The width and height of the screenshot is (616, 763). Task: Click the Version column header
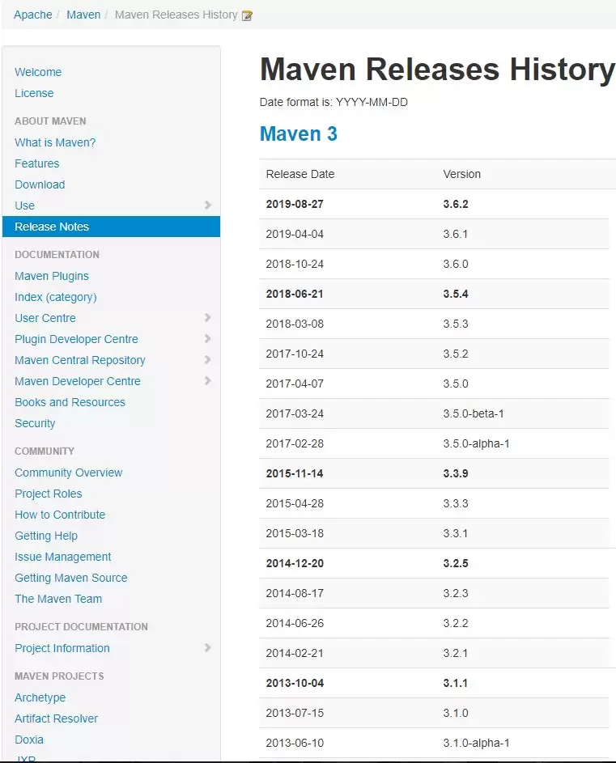461,174
